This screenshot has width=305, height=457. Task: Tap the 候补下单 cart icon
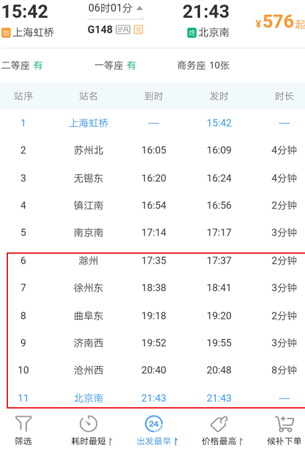point(284,424)
